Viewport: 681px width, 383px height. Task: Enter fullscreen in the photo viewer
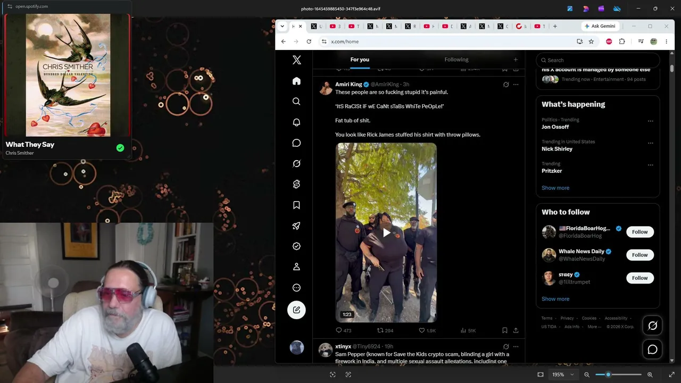671,374
